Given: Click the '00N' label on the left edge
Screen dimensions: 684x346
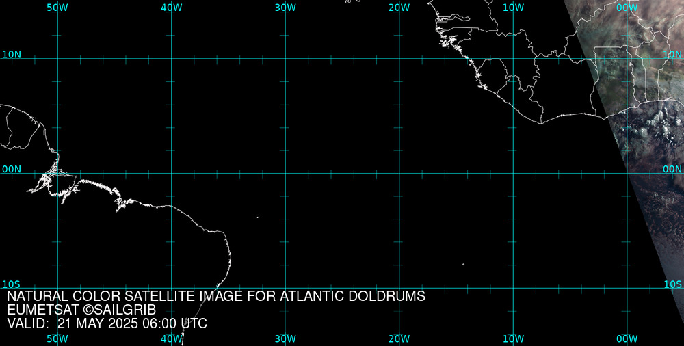Looking at the screenshot, I should (x=12, y=170).
